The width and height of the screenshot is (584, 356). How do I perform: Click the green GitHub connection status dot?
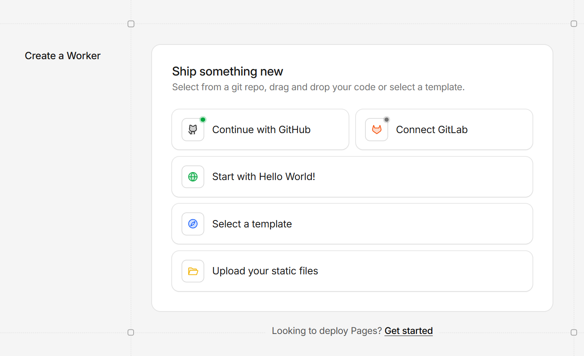click(x=203, y=120)
